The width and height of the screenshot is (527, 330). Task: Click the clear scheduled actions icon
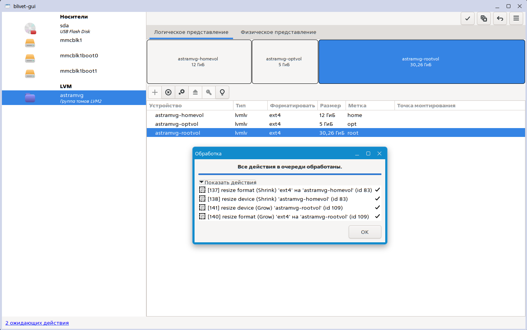(483, 18)
